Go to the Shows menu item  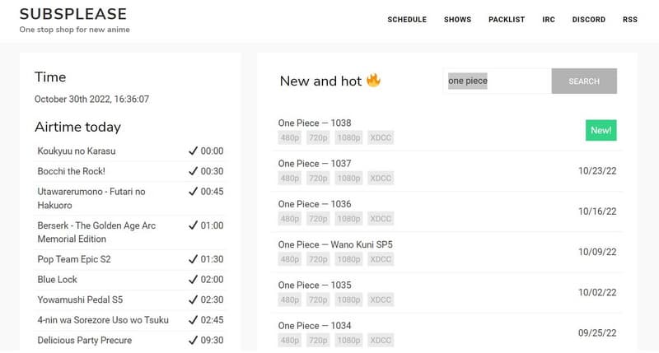tap(457, 20)
